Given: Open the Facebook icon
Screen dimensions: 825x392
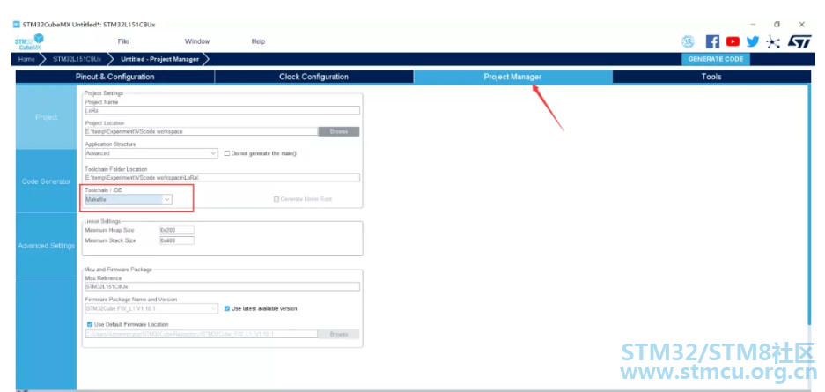Looking at the screenshot, I should pyautogui.click(x=712, y=42).
